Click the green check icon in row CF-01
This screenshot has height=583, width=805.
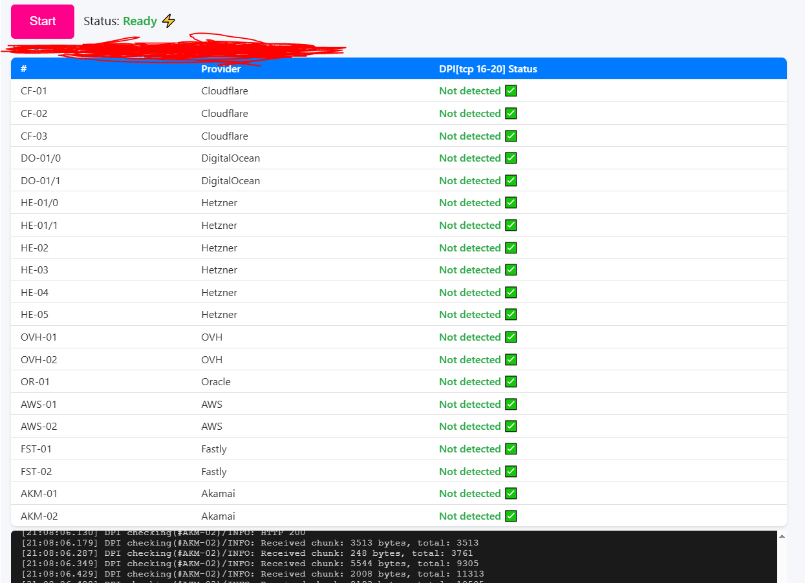click(x=511, y=91)
